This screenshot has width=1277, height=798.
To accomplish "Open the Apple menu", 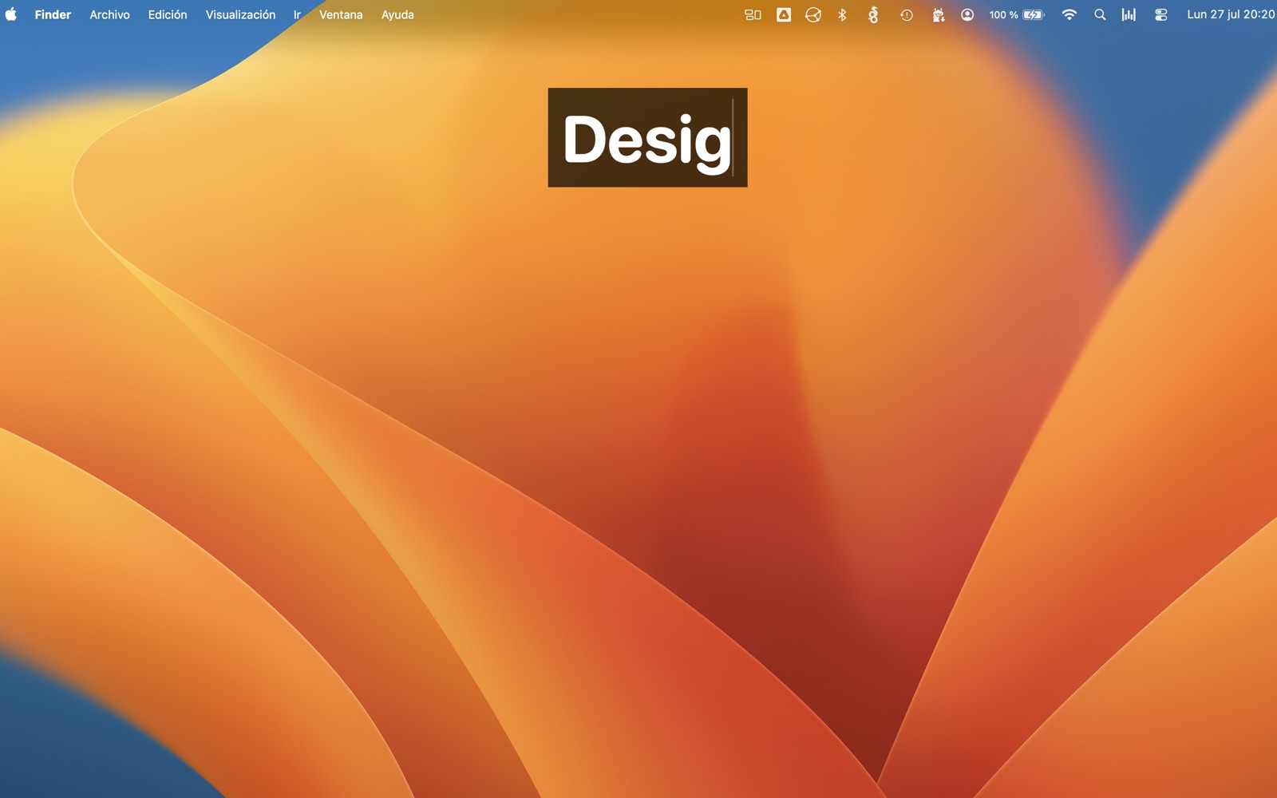I will click(x=11, y=14).
